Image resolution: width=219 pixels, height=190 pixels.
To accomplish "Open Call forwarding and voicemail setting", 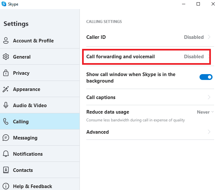I will (150, 57).
